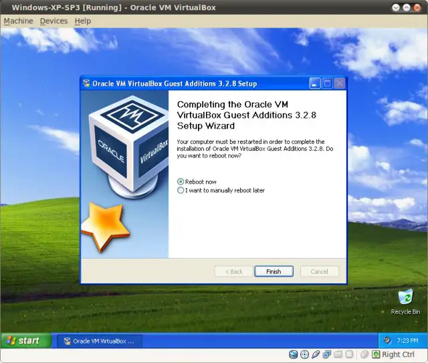Open the Help menu
Image resolution: width=428 pixels, height=363 pixels.
[x=83, y=21]
